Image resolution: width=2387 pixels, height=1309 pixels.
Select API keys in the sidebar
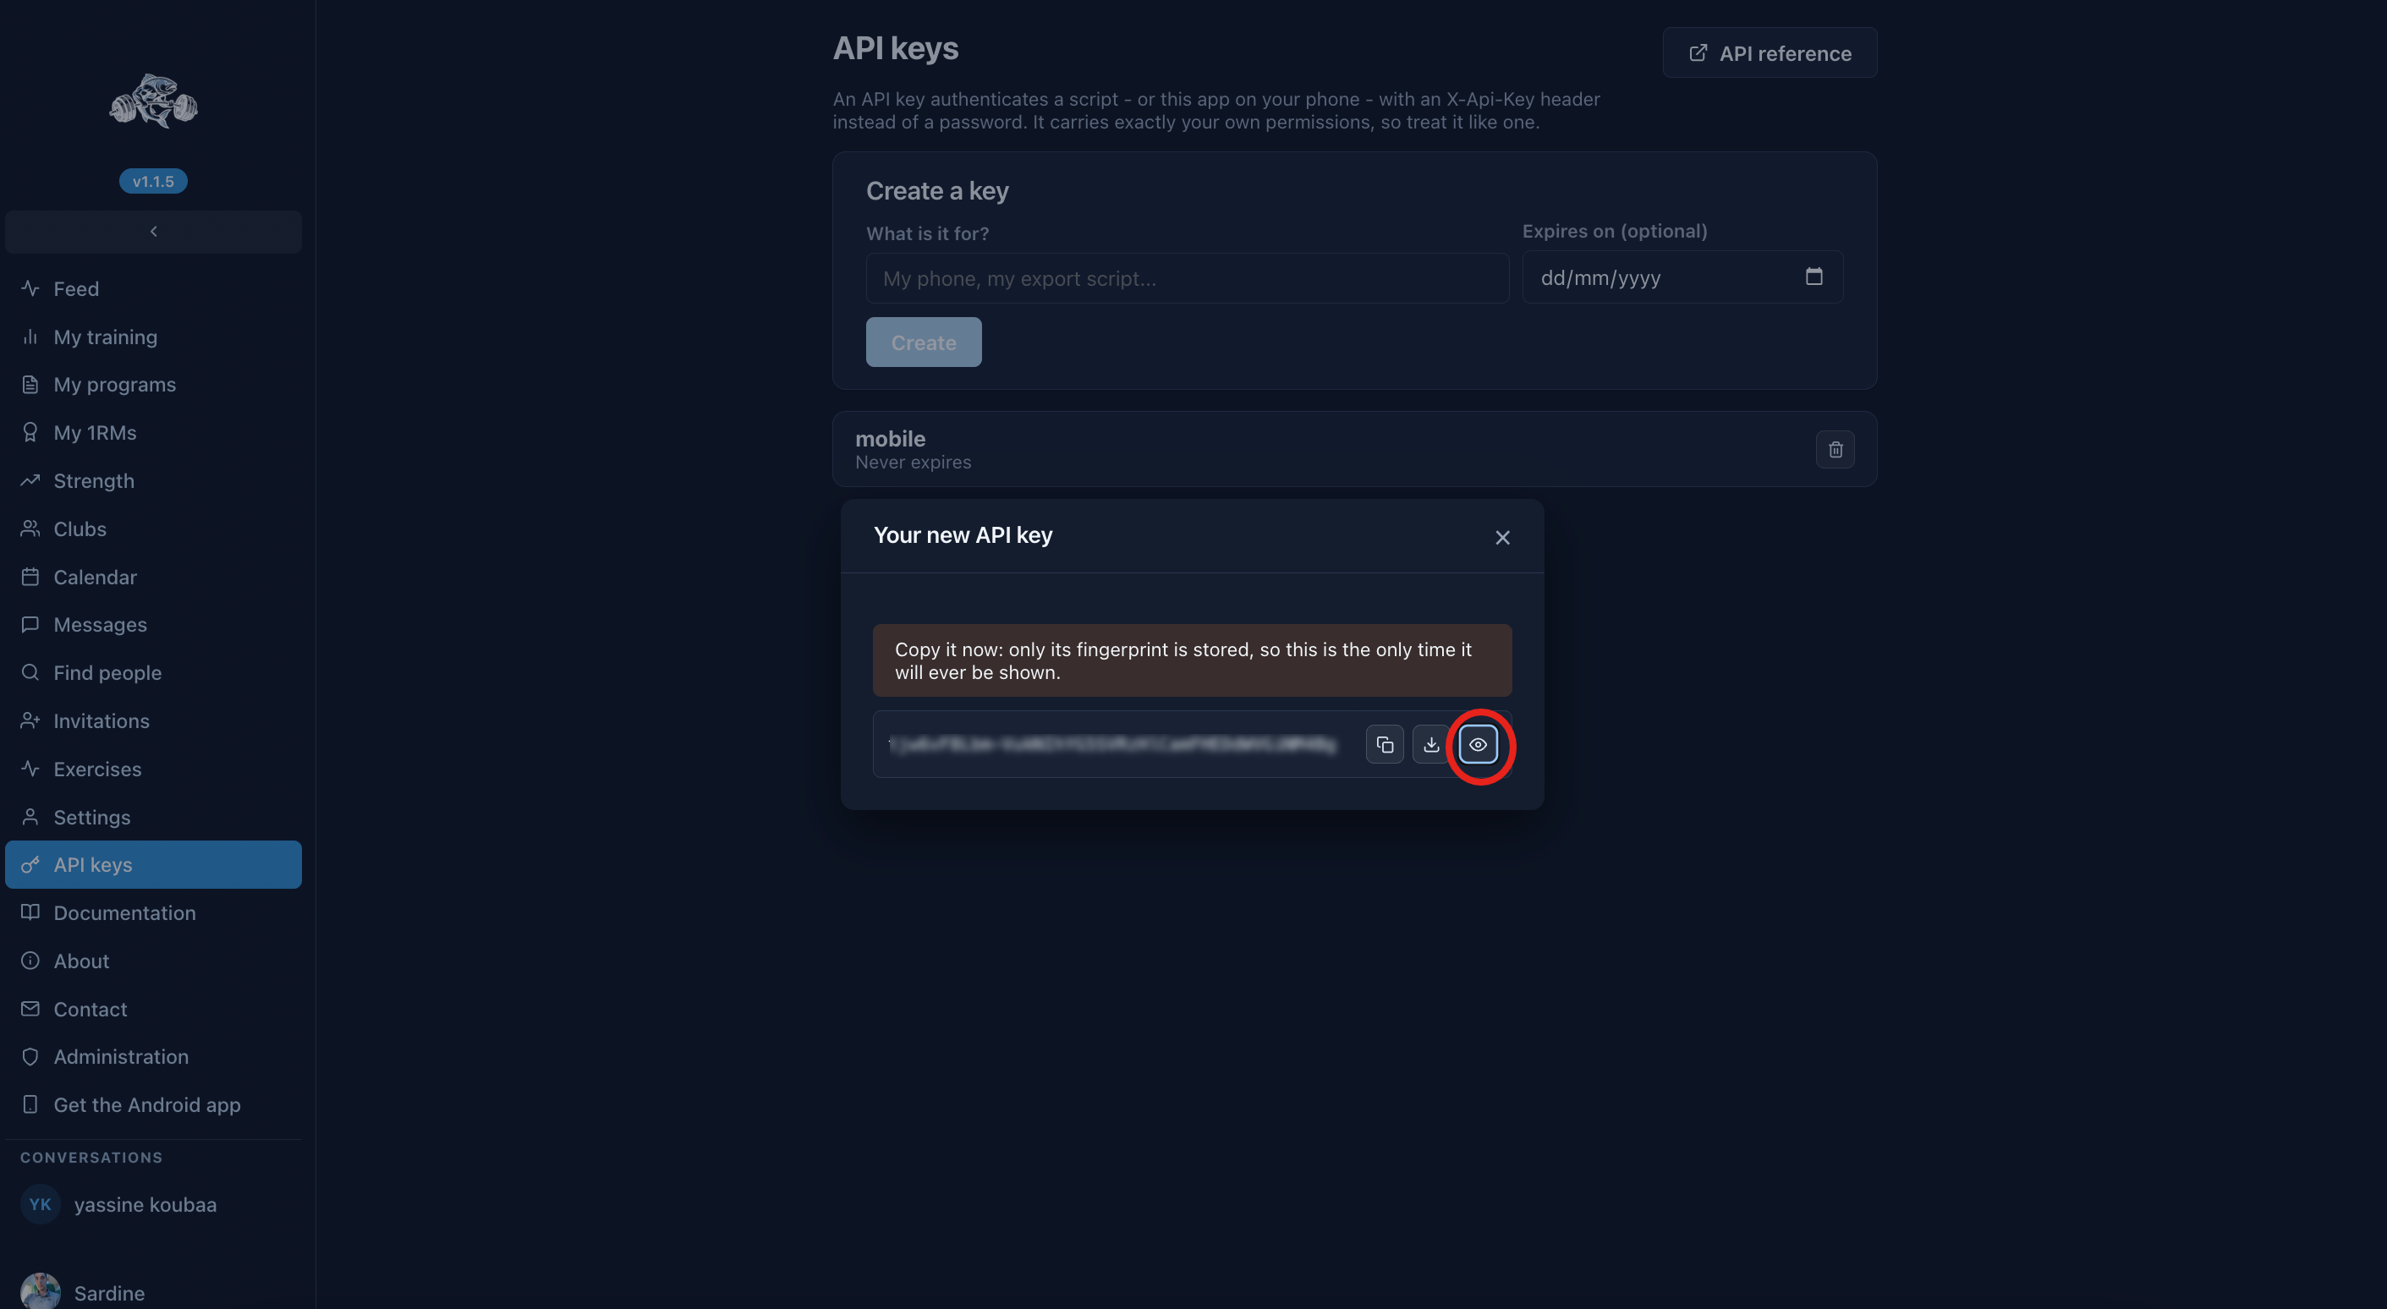(x=153, y=864)
